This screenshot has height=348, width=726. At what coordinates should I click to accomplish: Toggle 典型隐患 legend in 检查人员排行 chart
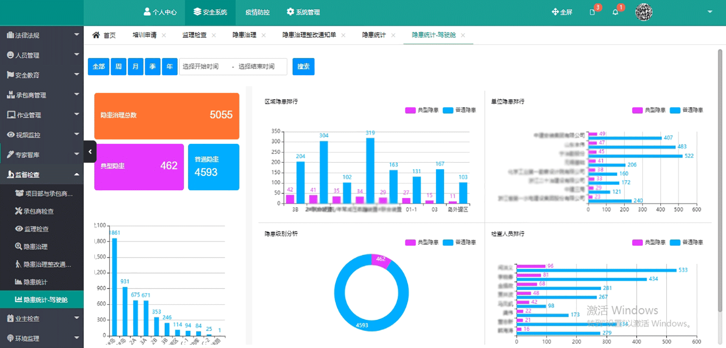coord(648,242)
